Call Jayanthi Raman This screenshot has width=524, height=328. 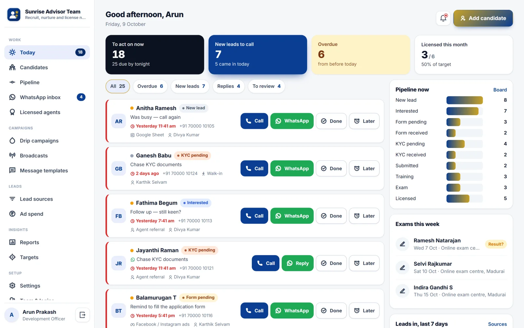click(266, 263)
